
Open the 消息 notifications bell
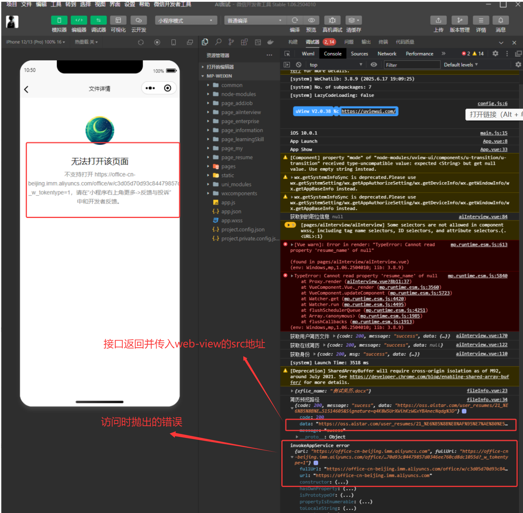501,20
